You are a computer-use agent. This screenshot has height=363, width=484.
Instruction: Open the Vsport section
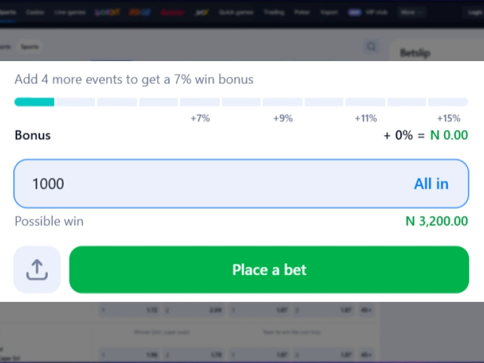point(330,11)
